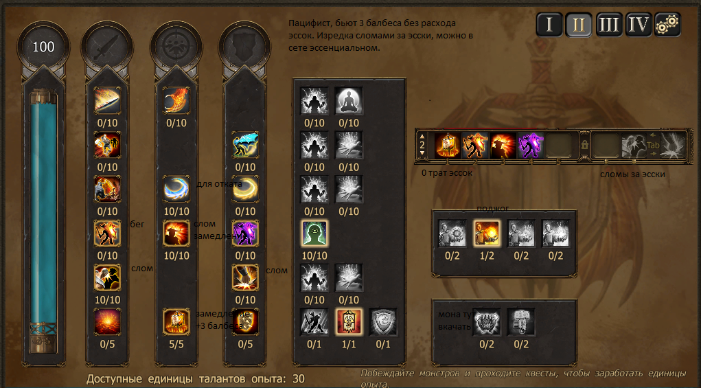Click the meditation figure talent icon

pyautogui.click(x=349, y=100)
